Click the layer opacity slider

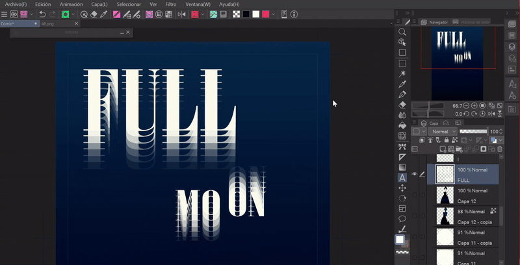click(x=474, y=131)
